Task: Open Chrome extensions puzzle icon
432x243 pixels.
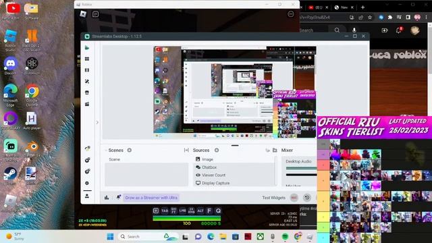Action: pos(390,18)
